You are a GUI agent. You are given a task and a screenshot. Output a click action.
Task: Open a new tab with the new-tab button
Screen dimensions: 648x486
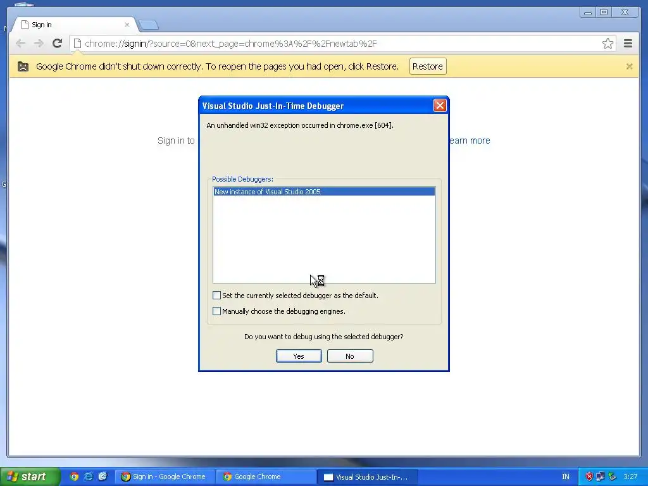pos(148,25)
